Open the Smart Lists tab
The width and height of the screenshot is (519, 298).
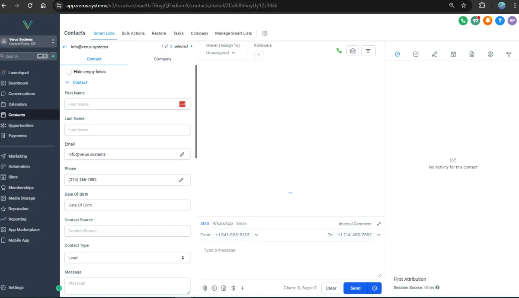click(104, 33)
